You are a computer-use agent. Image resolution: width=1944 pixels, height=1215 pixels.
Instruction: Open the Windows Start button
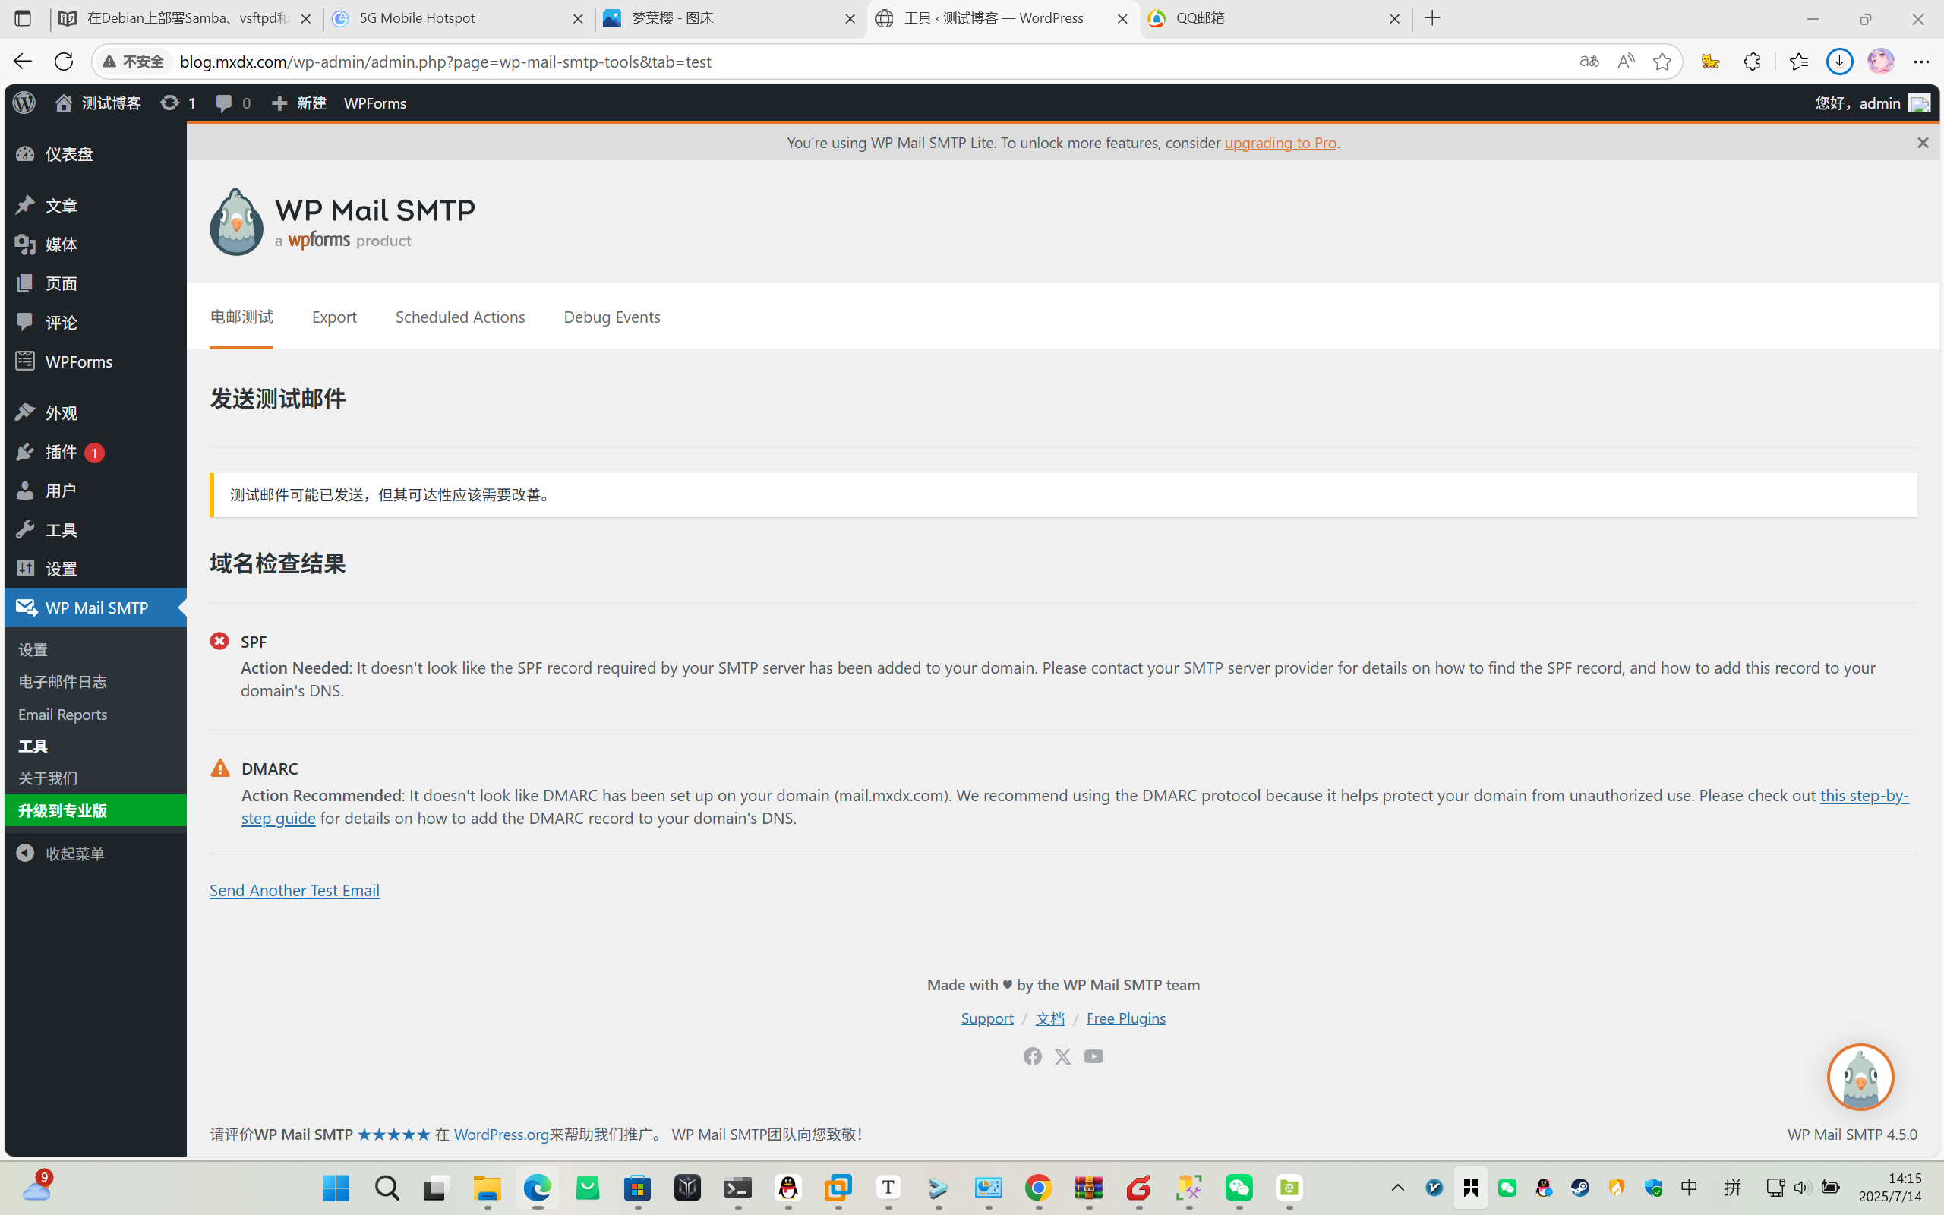pyautogui.click(x=336, y=1188)
